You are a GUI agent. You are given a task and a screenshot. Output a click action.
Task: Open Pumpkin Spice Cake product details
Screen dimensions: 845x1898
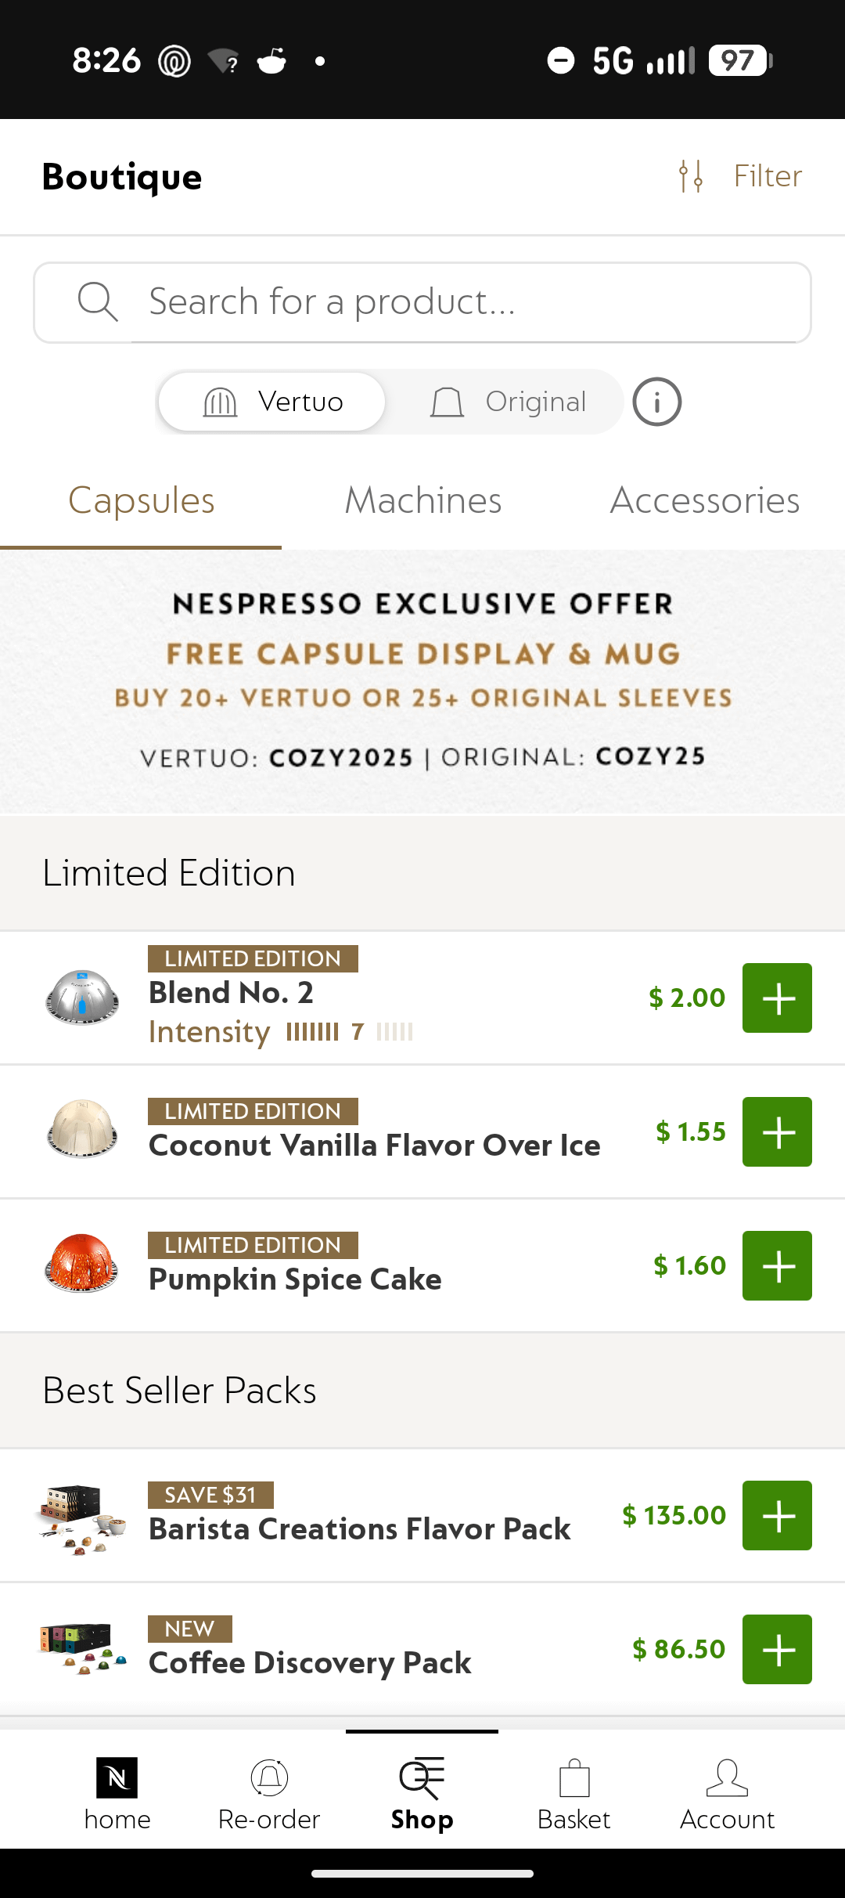point(295,1279)
